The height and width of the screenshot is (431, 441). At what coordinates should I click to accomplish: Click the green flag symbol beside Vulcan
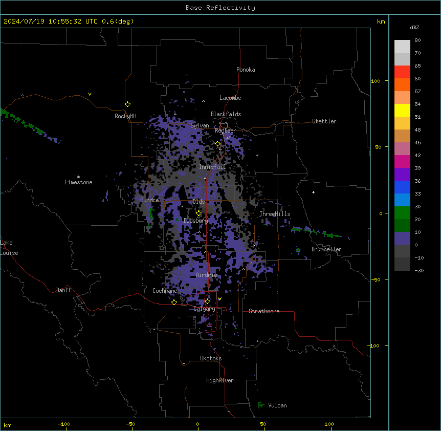[261, 405]
